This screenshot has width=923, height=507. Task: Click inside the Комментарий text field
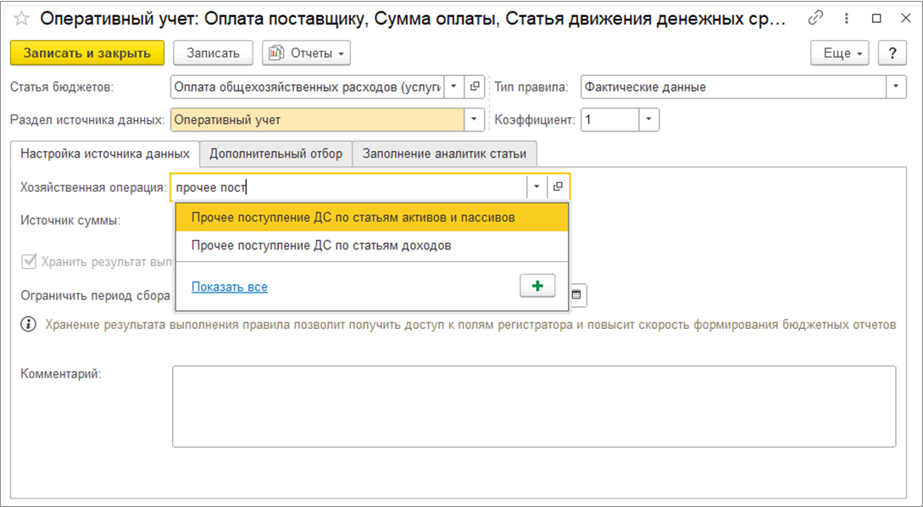(x=534, y=405)
